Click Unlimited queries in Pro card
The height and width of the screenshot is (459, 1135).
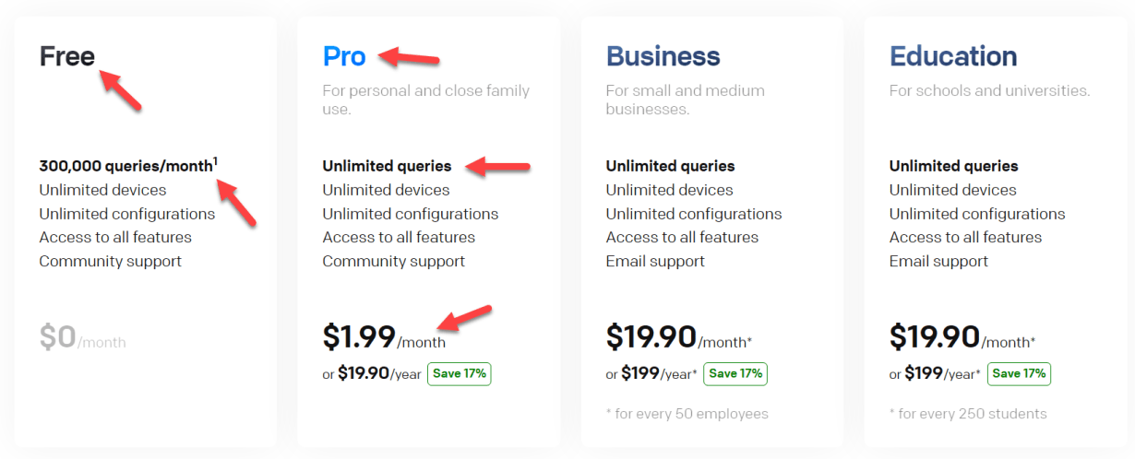click(x=387, y=166)
